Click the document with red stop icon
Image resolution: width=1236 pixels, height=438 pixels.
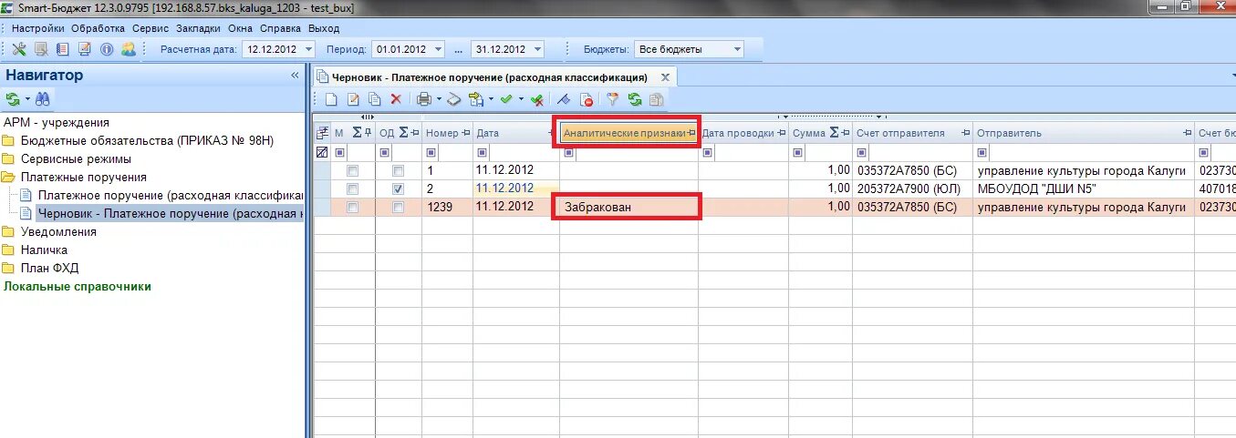pyautogui.click(x=587, y=99)
